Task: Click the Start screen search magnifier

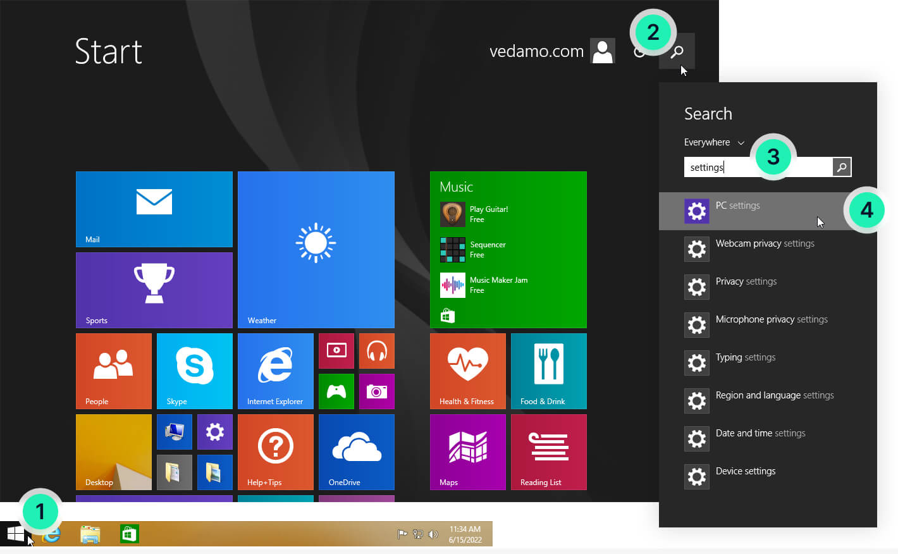Action: pos(677,51)
